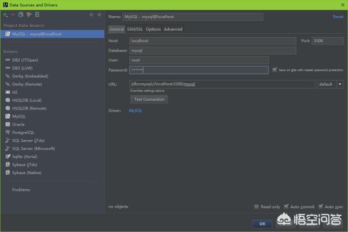Open the MySQL driver link
The height and width of the screenshot is (232, 348).
click(x=136, y=111)
